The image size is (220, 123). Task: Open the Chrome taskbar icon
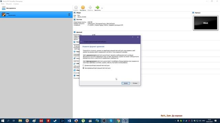coord(118,121)
